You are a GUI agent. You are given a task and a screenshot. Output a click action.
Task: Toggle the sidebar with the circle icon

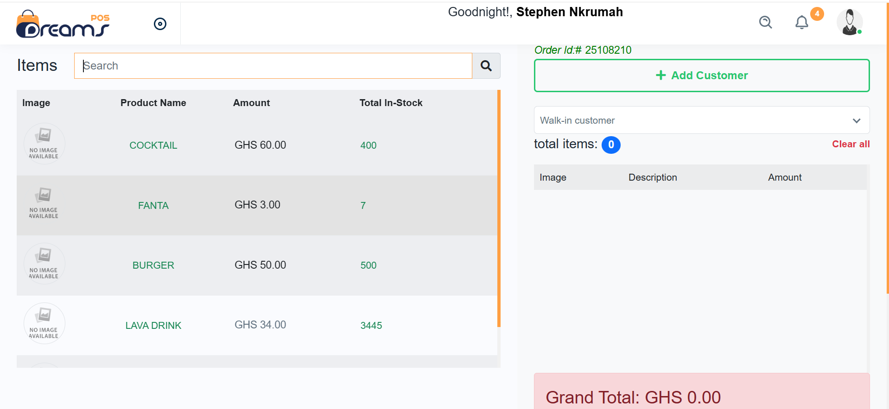click(x=160, y=24)
